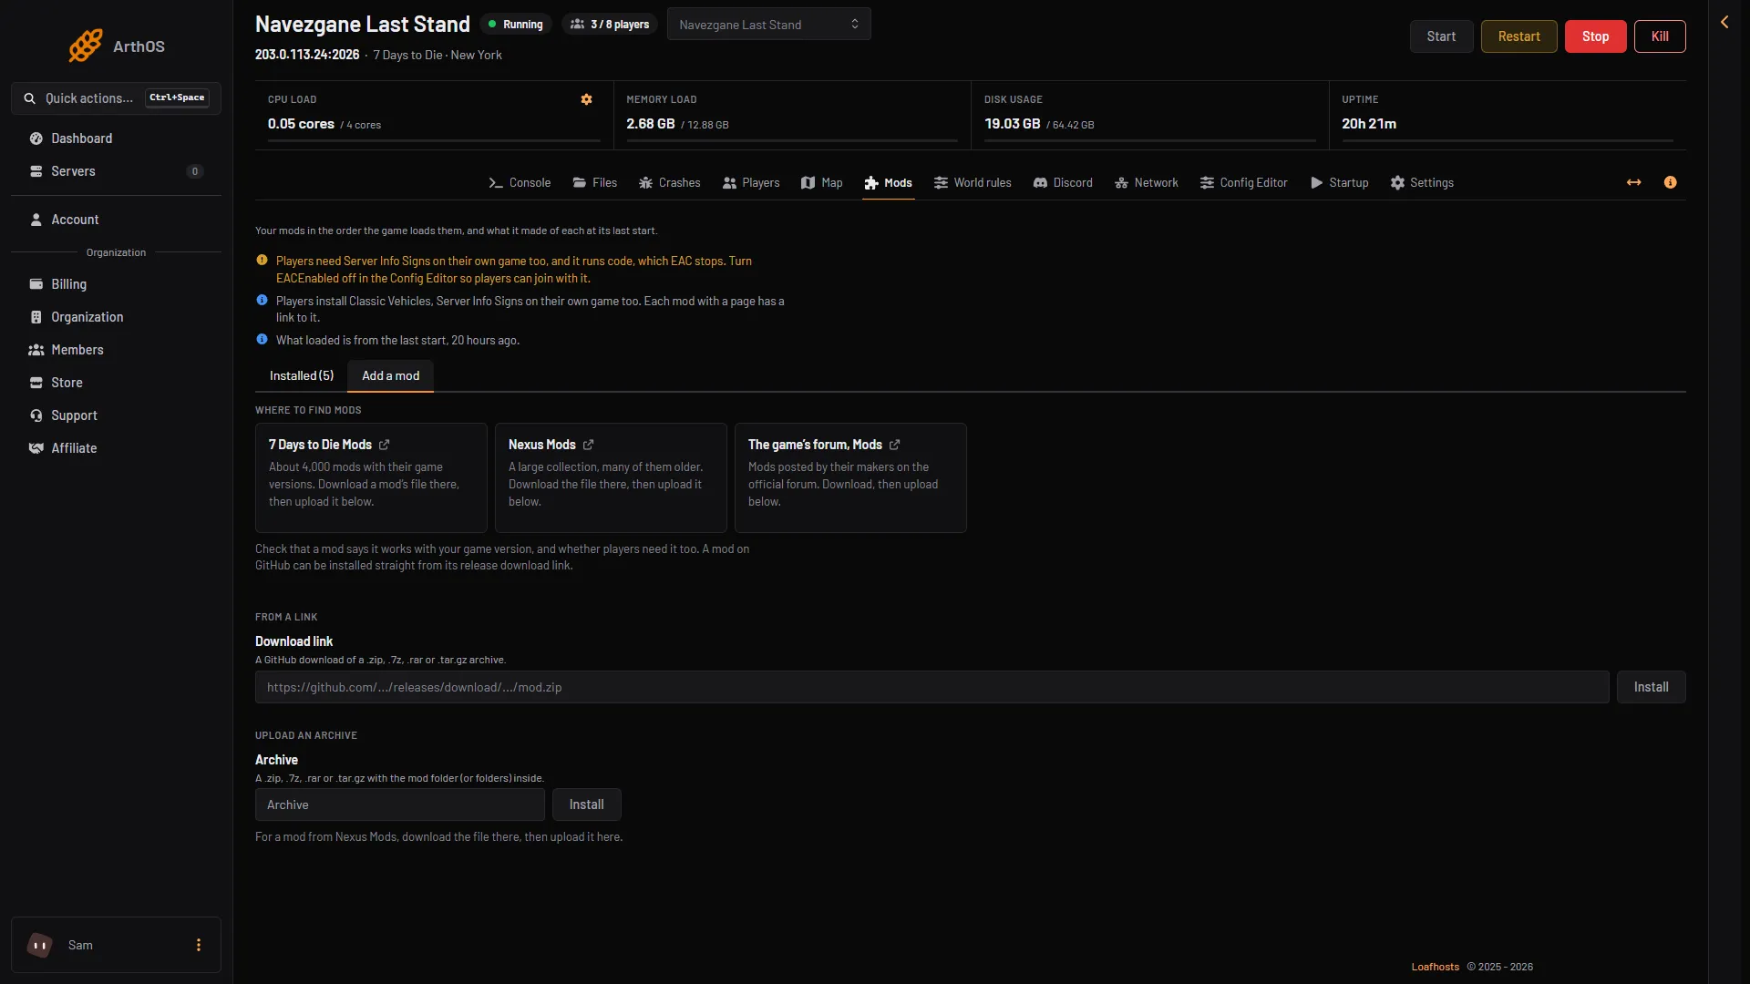Open the Crashes tab
Screen dimensions: 1750x984
[670, 183]
